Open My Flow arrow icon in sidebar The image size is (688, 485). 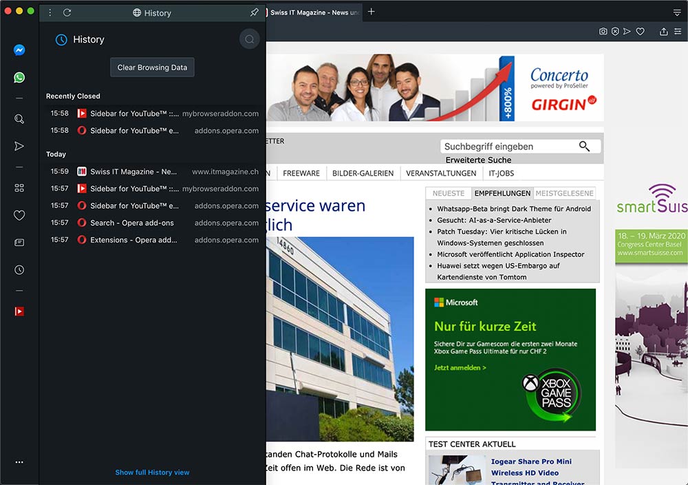pos(19,146)
